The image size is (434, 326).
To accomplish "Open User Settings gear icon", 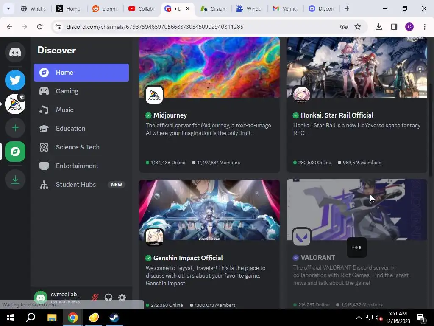I will pos(122,298).
